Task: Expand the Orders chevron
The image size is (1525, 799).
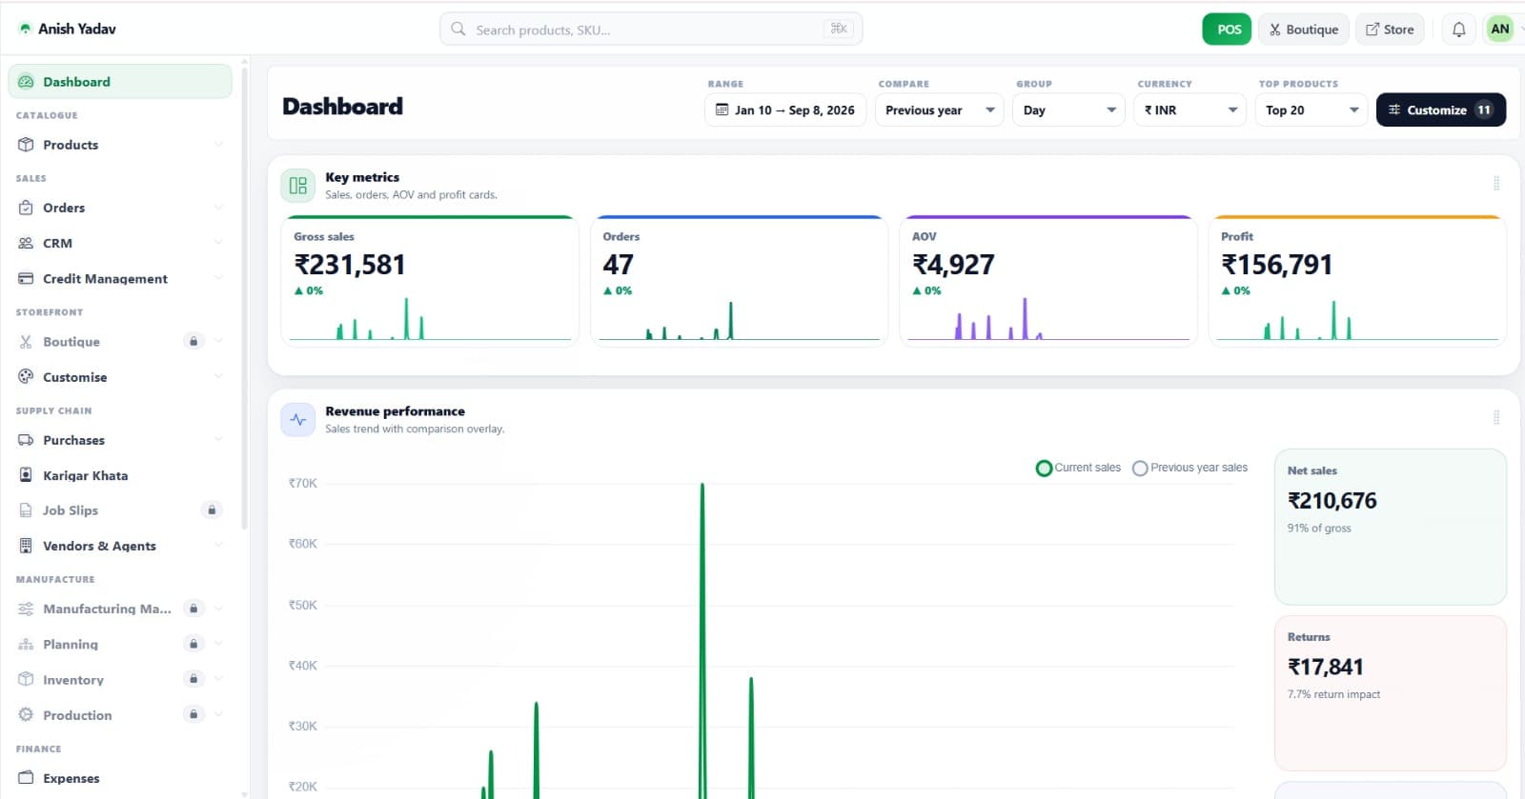Action: (218, 208)
